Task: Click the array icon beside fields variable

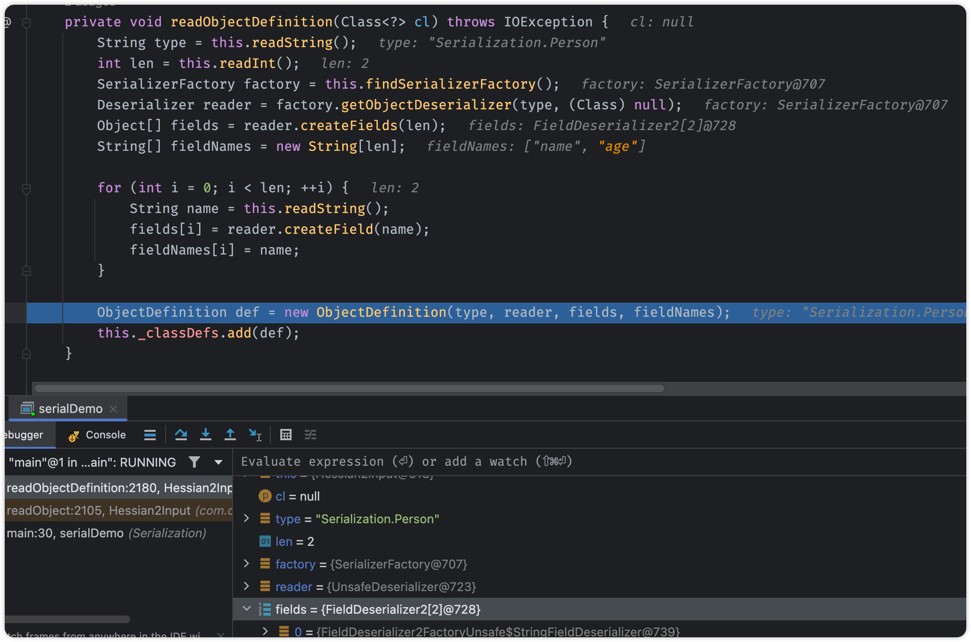Action: pos(265,609)
